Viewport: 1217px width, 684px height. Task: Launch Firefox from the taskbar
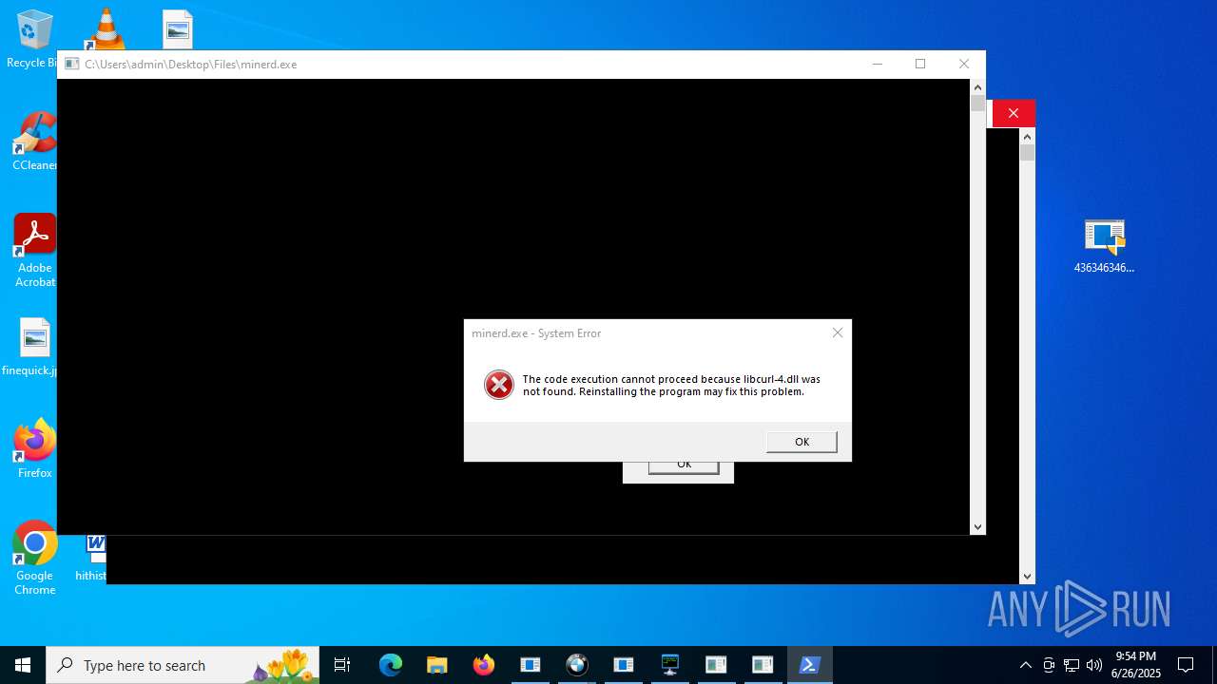(483, 665)
